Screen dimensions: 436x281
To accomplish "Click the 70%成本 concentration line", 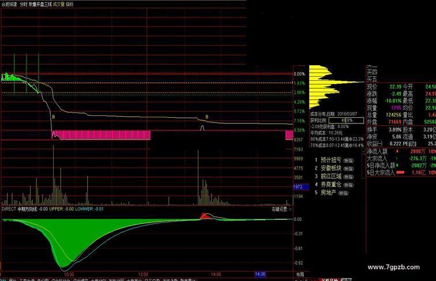I will point(337,145).
